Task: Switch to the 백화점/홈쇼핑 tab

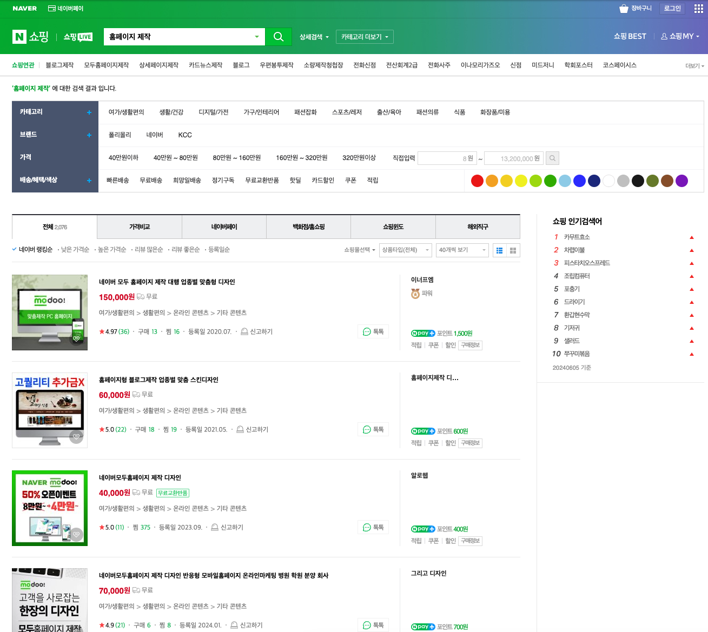Action: [x=309, y=227]
